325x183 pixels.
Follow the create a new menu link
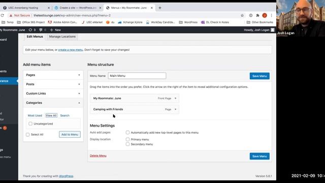pyautogui.click(x=71, y=50)
